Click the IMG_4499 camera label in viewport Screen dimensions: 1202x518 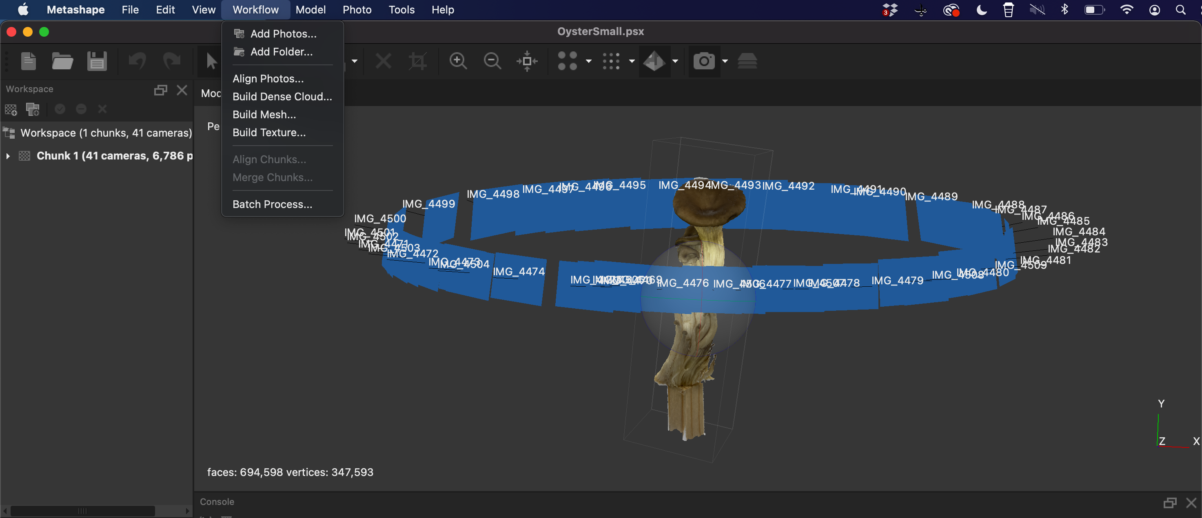click(428, 204)
